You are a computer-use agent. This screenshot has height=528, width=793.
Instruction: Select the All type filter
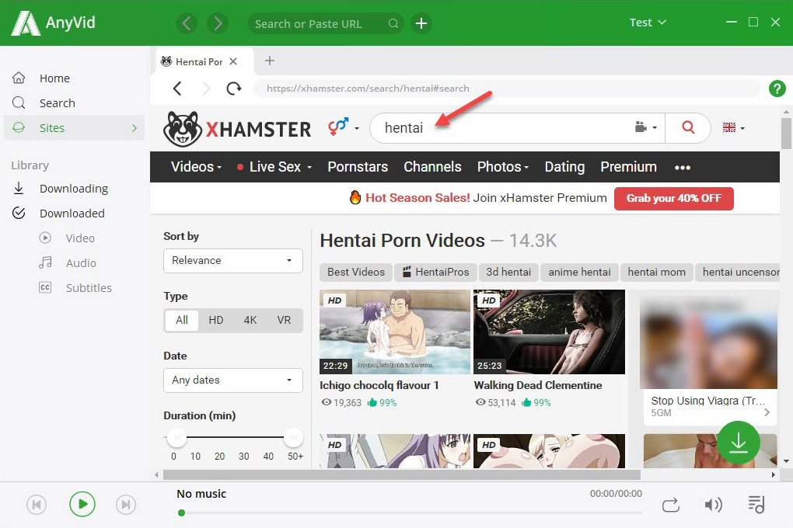tap(182, 321)
